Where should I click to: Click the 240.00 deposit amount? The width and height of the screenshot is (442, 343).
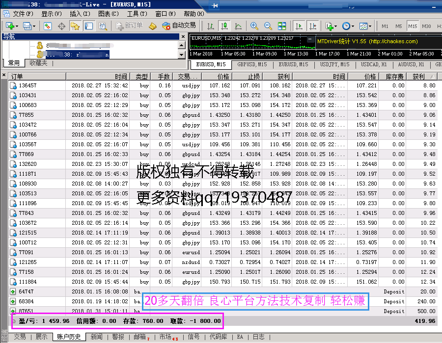426,302
